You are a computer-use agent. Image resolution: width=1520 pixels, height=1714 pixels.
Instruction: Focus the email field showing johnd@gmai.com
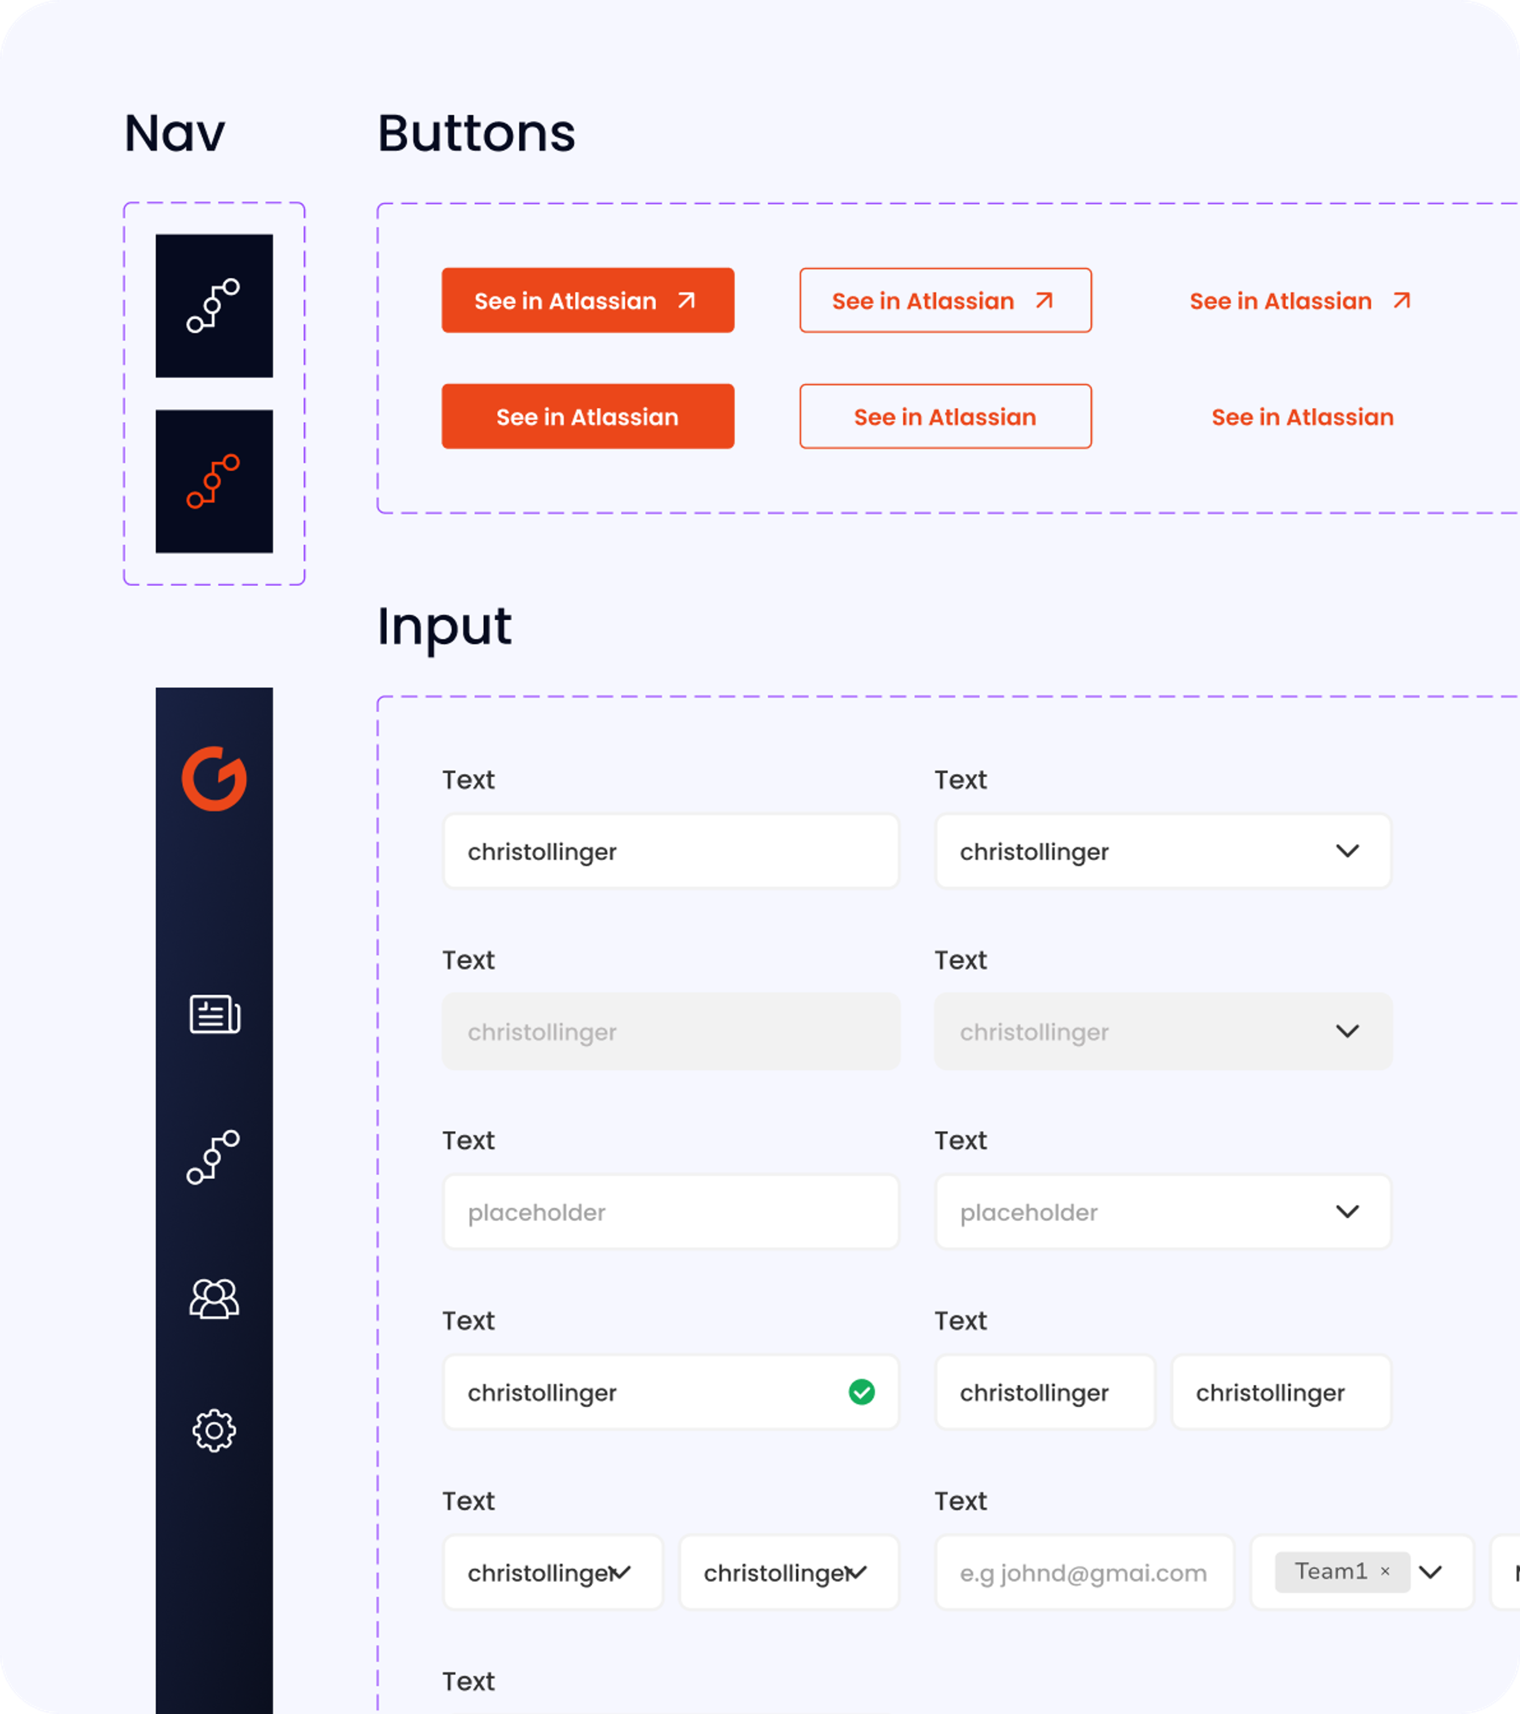1084,1572
